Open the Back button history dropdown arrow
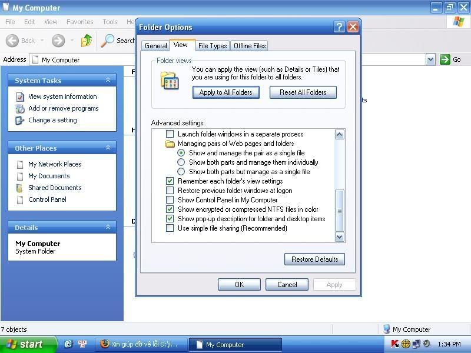This screenshot has height=353, width=471. (42, 40)
